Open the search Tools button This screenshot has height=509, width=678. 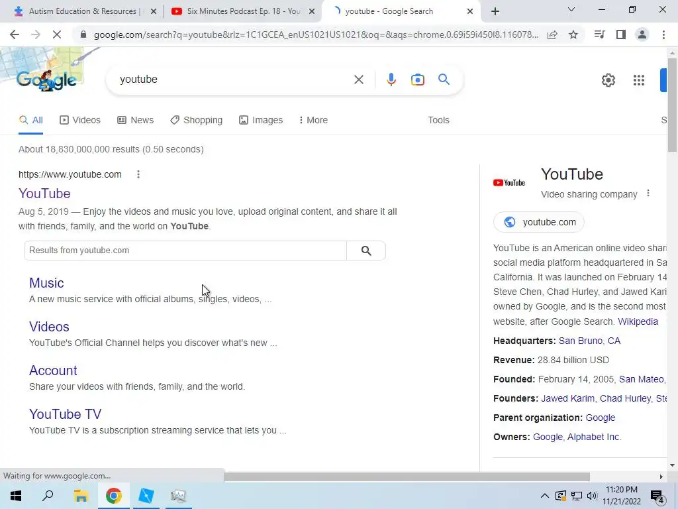(x=438, y=121)
